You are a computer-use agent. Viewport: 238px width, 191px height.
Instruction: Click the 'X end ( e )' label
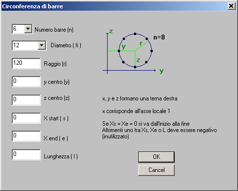click(x=56, y=138)
